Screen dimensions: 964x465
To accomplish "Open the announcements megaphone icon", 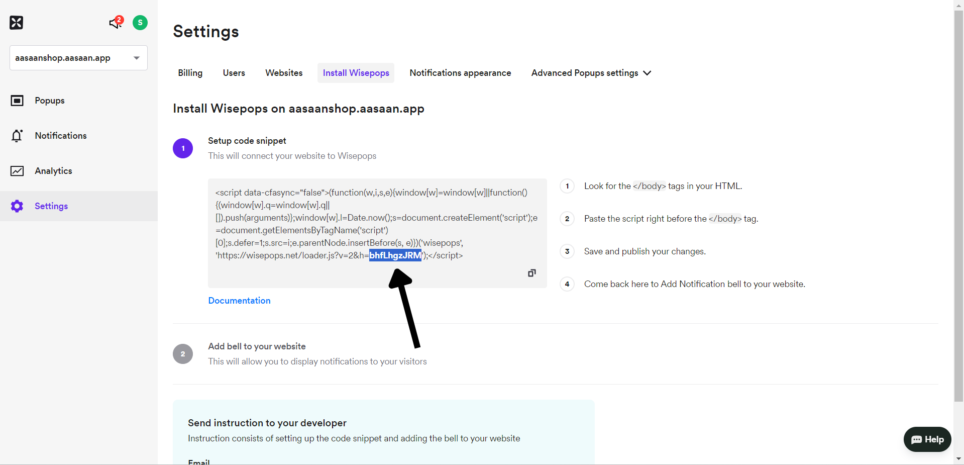I will pyautogui.click(x=116, y=23).
